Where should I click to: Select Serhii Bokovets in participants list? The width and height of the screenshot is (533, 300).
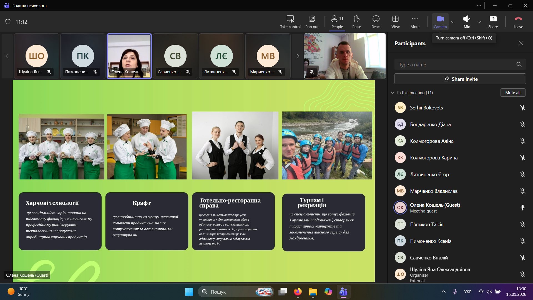point(426,108)
